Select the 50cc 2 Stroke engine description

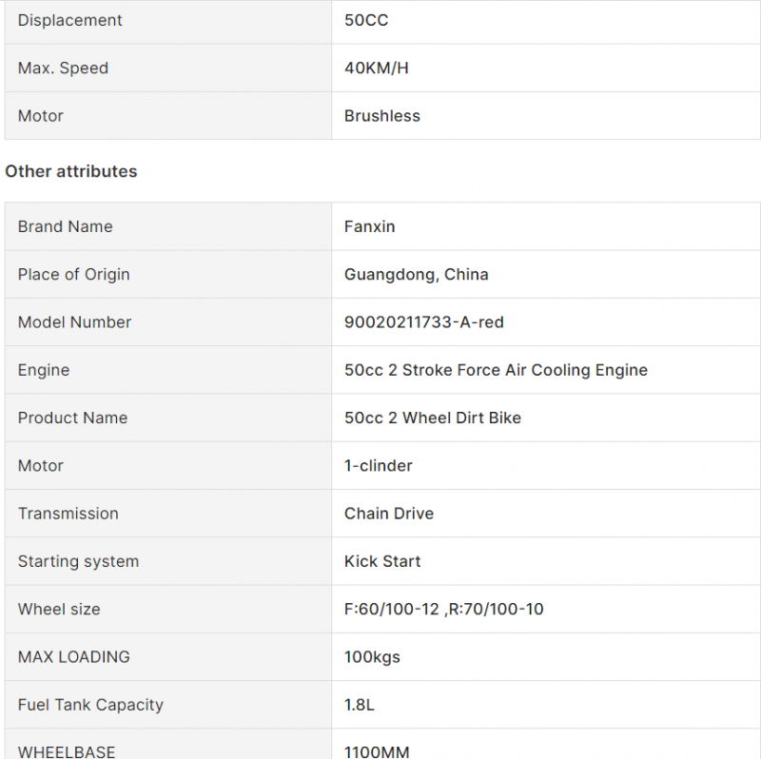tap(496, 370)
